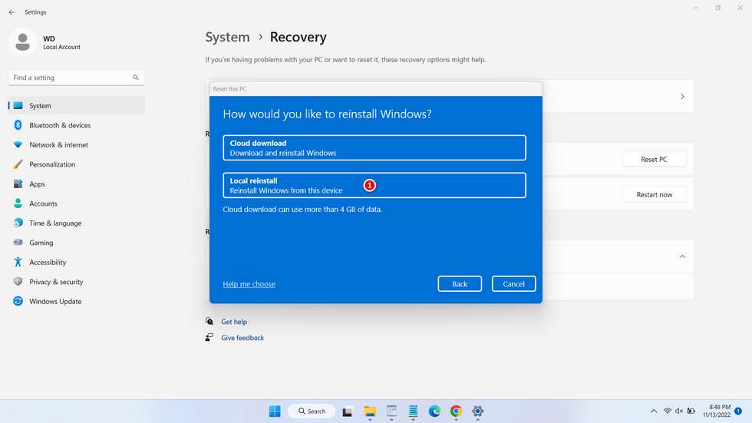The image size is (752, 423).
Task: Open Gaming settings
Action: coord(77,243)
